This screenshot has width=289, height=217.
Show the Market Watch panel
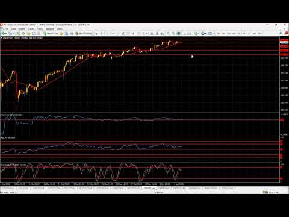pos(17,33)
